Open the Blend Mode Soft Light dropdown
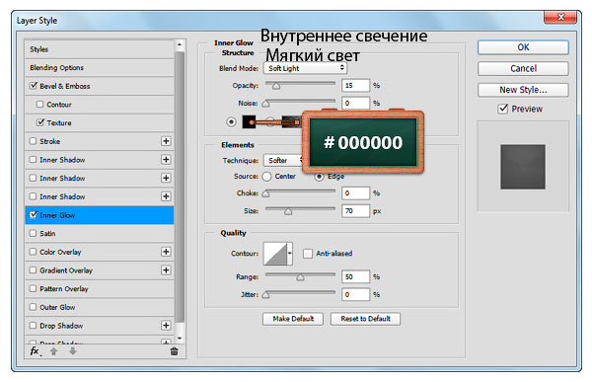This screenshot has width=592, height=382. (305, 68)
